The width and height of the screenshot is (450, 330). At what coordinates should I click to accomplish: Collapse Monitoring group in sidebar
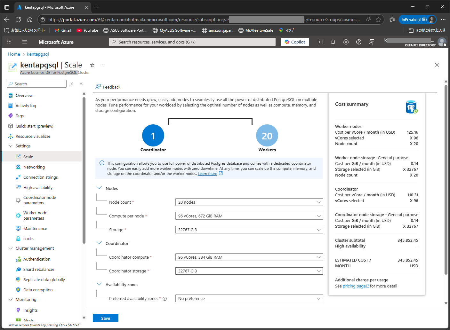coord(11,299)
